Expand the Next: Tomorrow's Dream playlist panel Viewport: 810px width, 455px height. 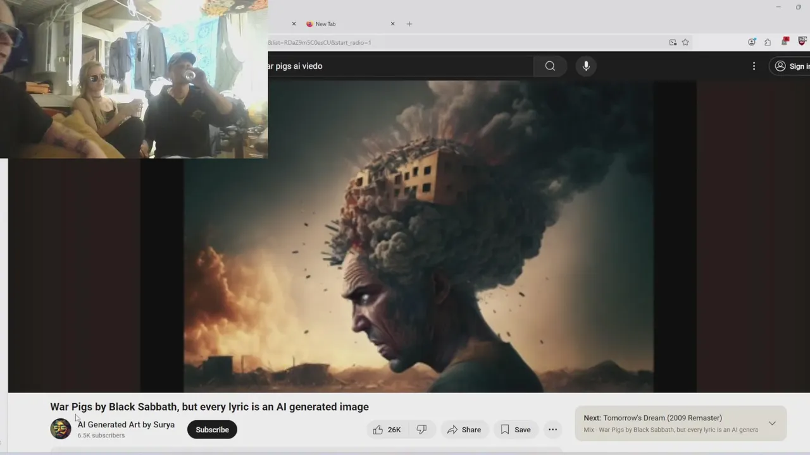pyautogui.click(x=772, y=423)
